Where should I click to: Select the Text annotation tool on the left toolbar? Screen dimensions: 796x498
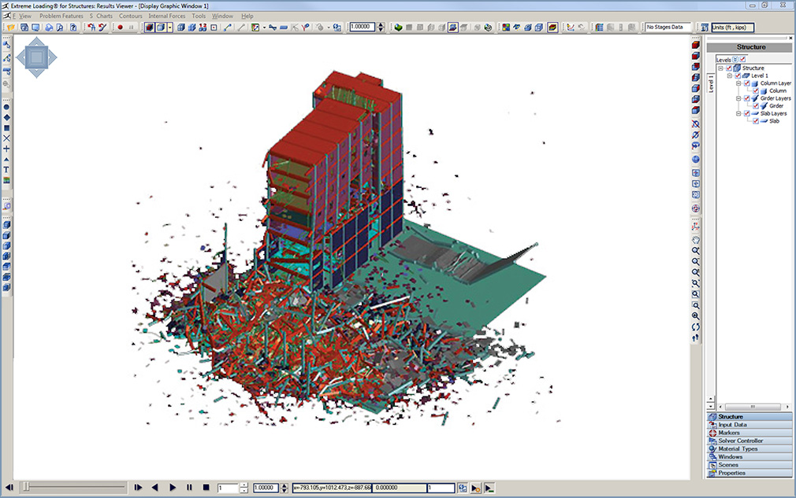8,169
